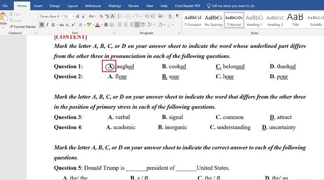Decrease indent of the paragraph
The width and height of the screenshot is (324, 180).
(147, 16)
